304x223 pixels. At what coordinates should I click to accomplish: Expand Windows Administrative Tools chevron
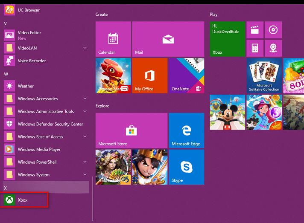pyautogui.click(x=85, y=111)
